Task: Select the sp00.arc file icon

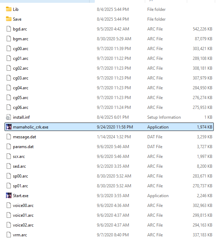Action: click(9, 176)
